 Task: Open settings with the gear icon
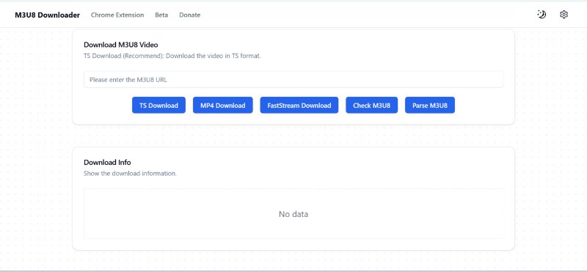coord(564,15)
